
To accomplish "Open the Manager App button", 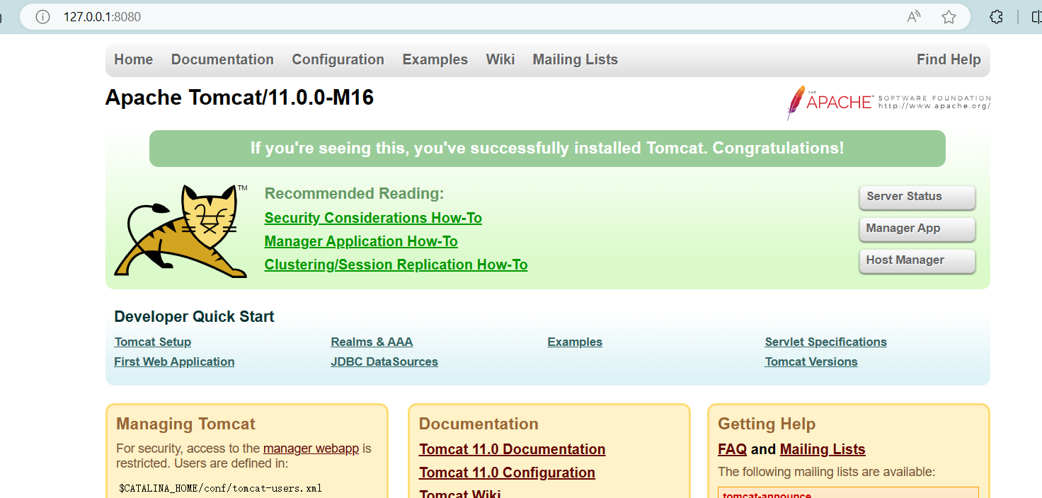I will click(917, 228).
